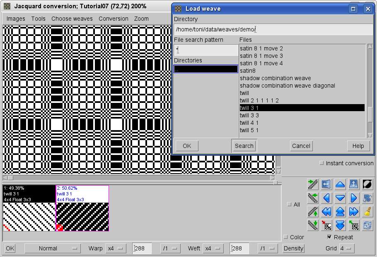
Task: Clean the weave with the broom tool
Action: [367, 212]
